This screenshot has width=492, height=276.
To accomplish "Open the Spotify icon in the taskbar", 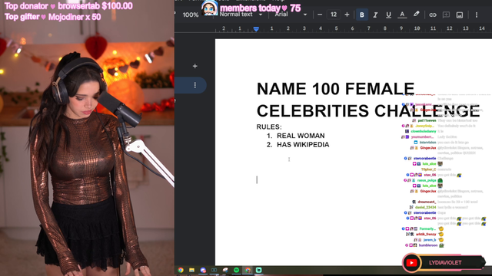I will coord(236,270).
